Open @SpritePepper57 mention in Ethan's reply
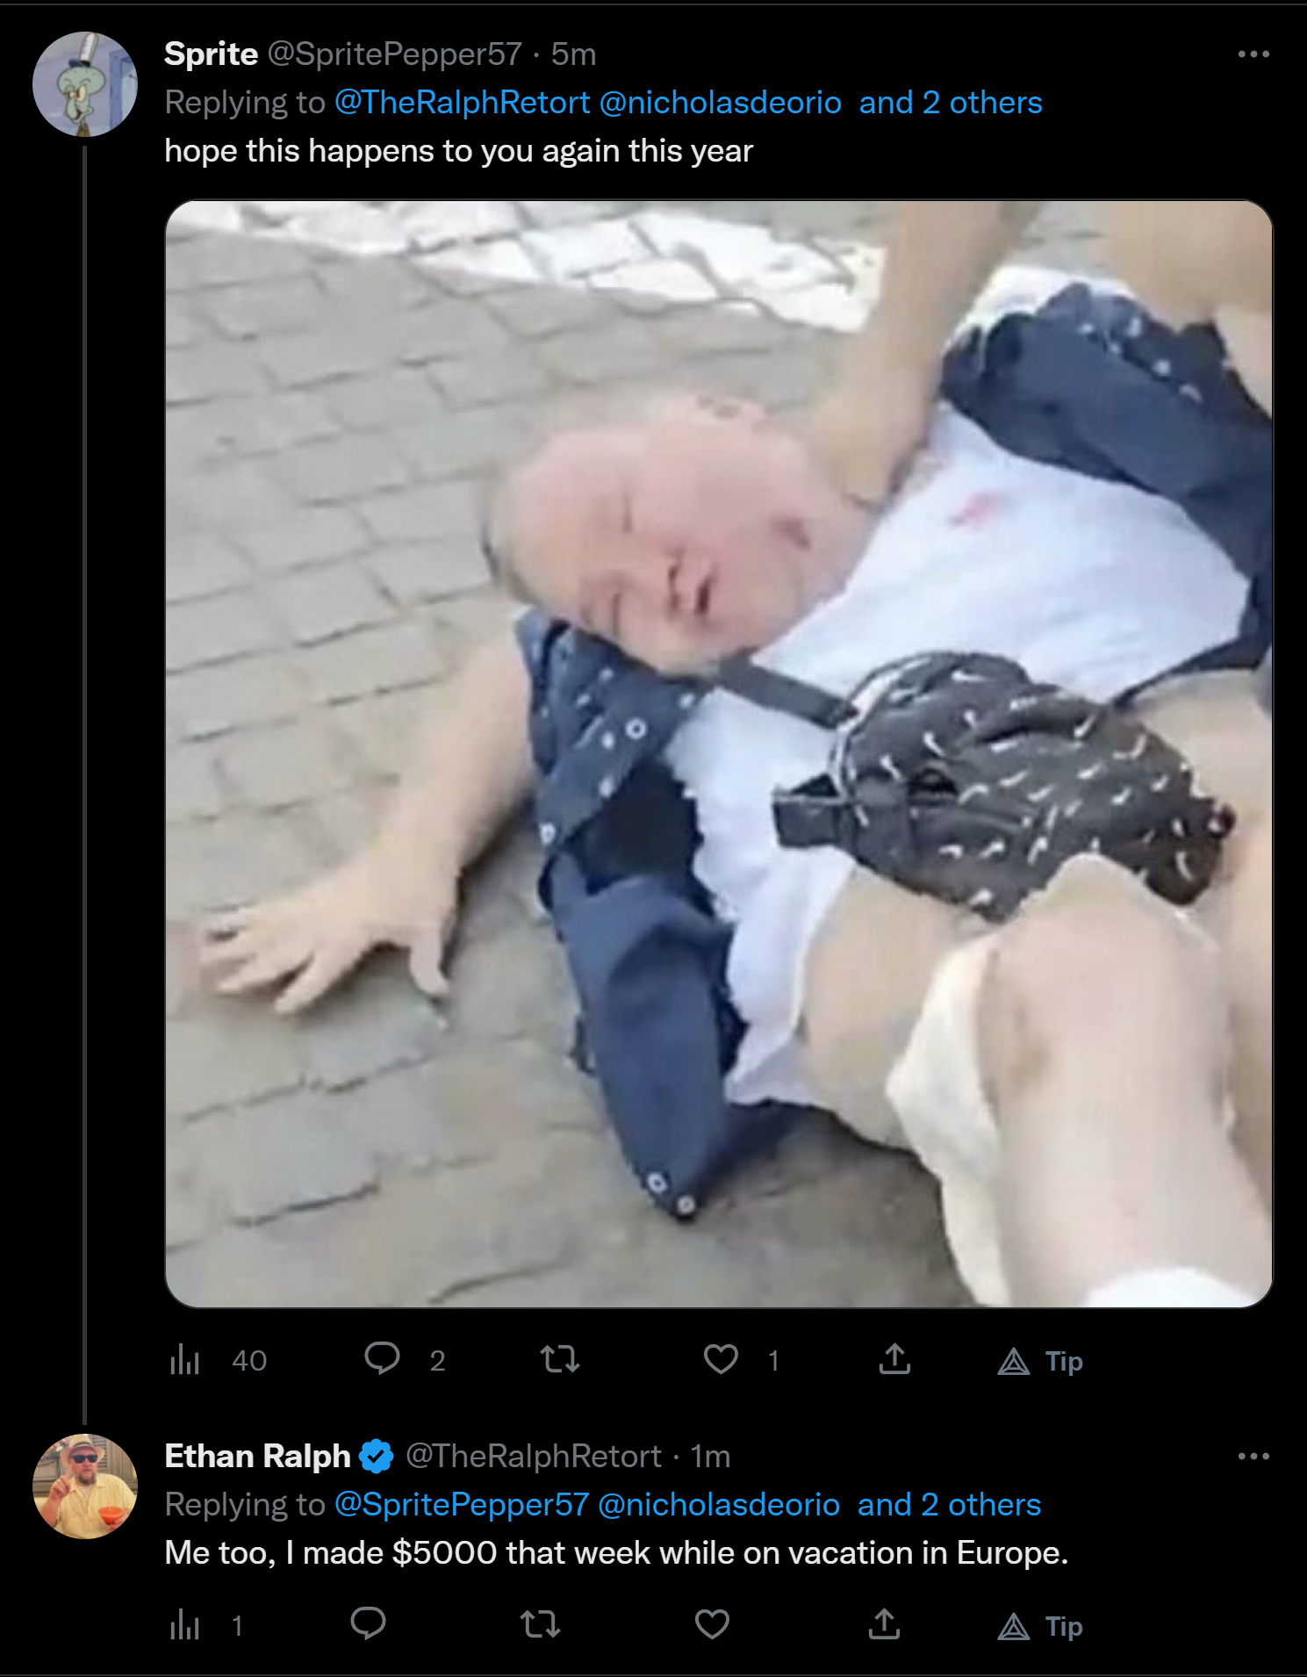 tap(462, 1504)
